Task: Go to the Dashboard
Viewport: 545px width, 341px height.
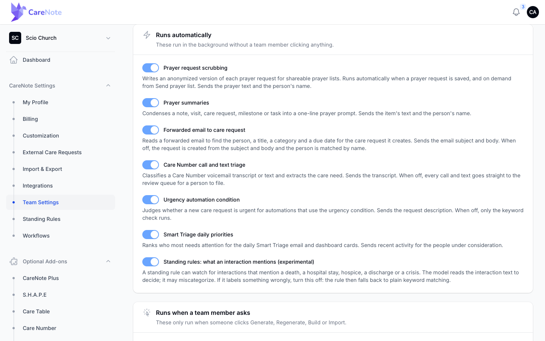Action: point(61,60)
